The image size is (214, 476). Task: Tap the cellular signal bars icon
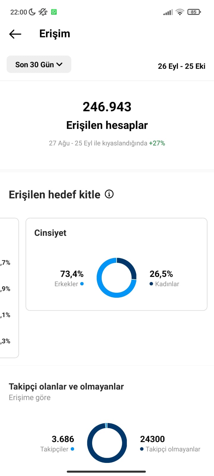point(168,12)
